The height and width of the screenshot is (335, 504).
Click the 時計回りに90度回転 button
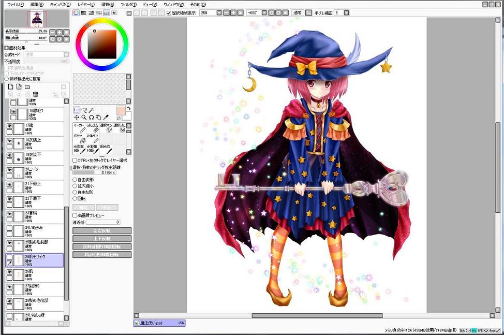102,255
